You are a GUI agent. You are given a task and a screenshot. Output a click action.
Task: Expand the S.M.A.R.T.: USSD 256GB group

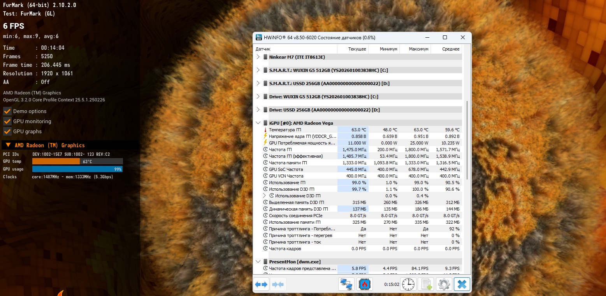coord(258,84)
